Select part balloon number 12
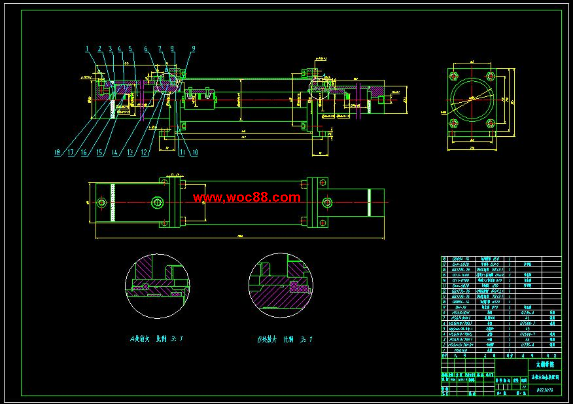 coord(145,153)
